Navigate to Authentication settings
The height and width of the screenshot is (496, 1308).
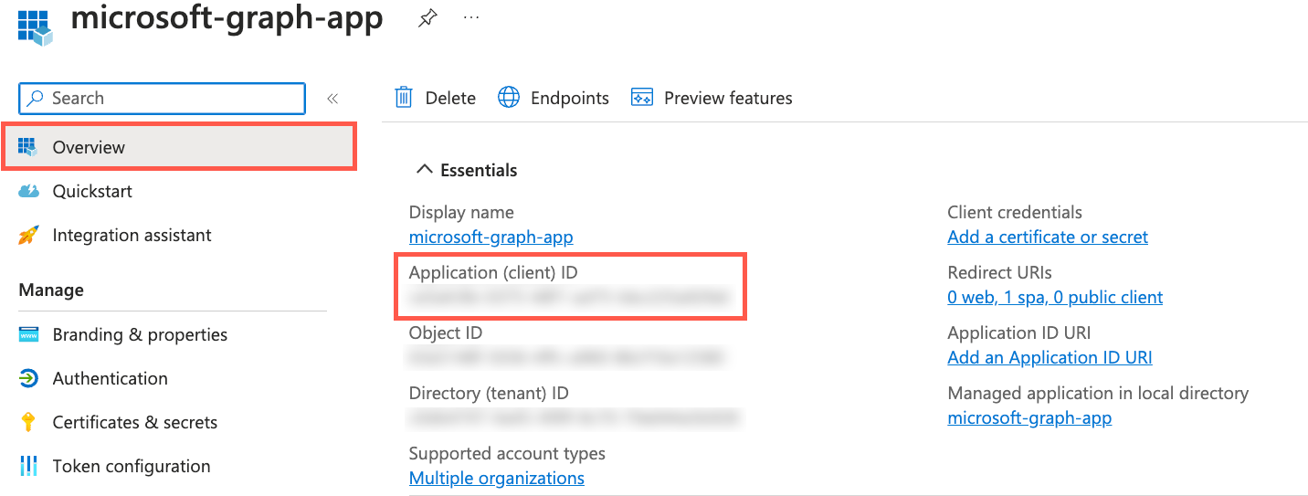(x=110, y=378)
